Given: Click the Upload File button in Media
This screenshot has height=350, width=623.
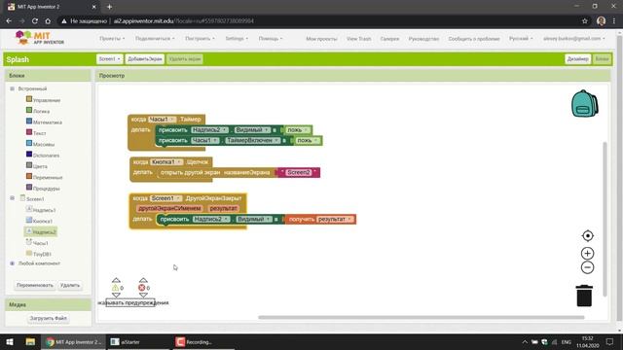Looking at the screenshot, I should coord(48,318).
